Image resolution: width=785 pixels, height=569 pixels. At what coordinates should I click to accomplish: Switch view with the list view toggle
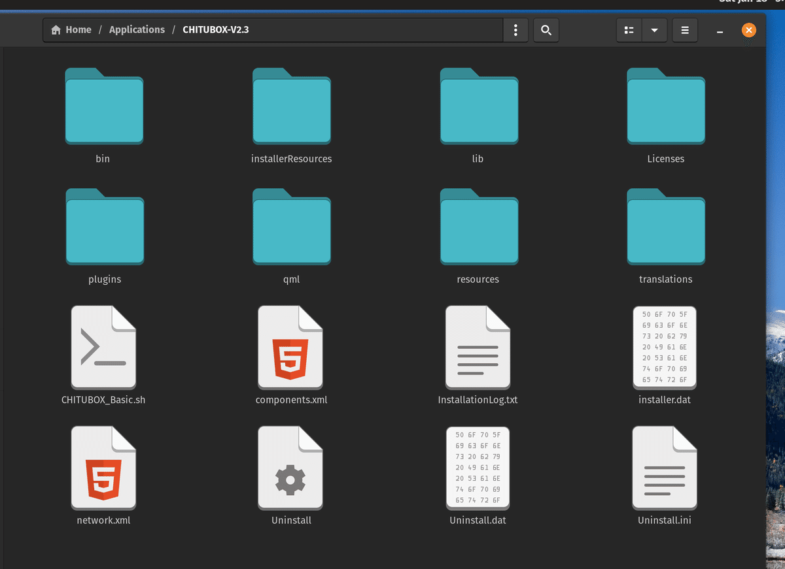[629, 30]
